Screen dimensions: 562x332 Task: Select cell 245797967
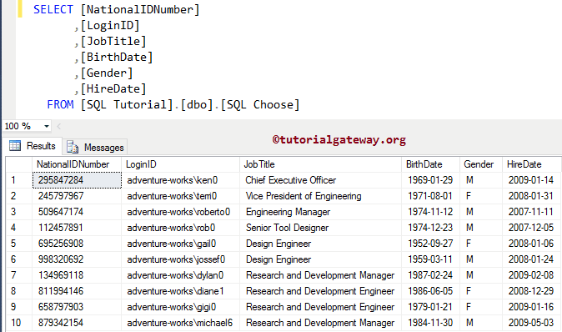point(77,196)
